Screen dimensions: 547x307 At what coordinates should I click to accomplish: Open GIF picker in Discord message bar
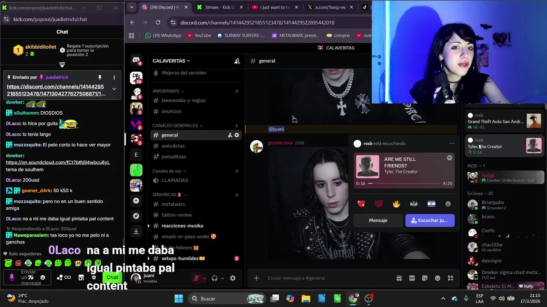(412, 278)
